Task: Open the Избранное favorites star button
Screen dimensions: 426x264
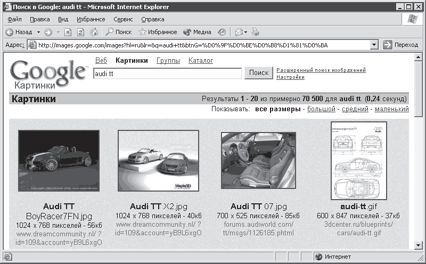Action: pyautogui.click(x=158, y=32)
